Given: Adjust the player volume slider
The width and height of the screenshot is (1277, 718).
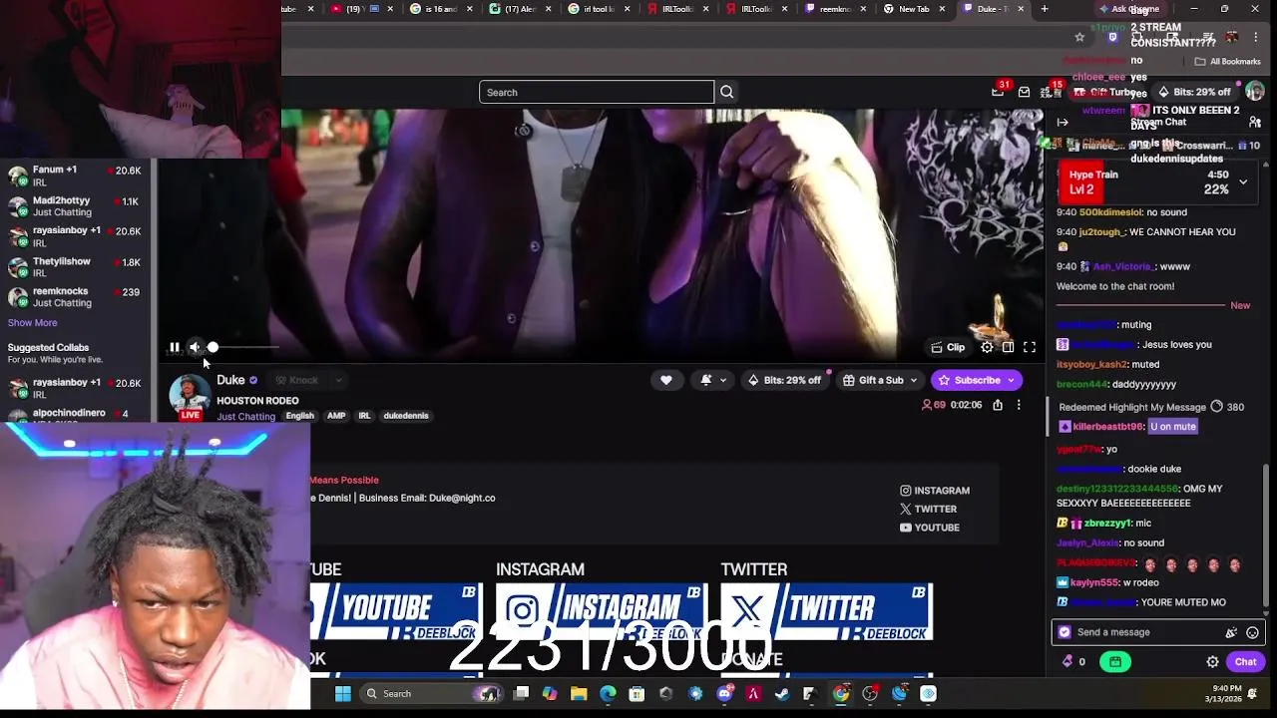Looking at the screenshot, I should click(243, 347).
